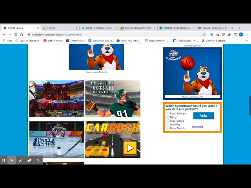Open a new tab with the plus button

(239, 28)
